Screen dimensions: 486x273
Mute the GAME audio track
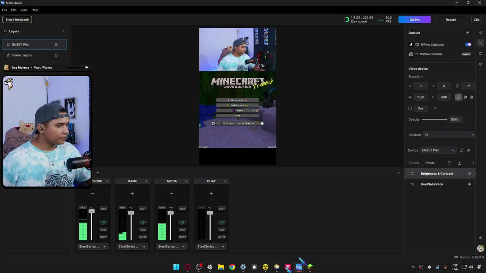[143, 237]
